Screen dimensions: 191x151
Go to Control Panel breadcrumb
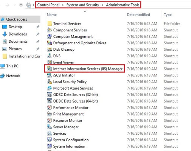(x=48, y=5)
